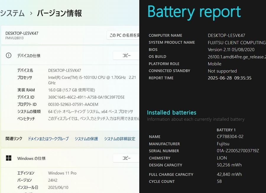Viewport: 266px width, 193px height.
Task: Click the install date 2025/06/10
Action: [x=58, y=187]
